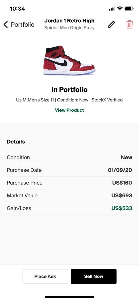Tap the Jordan 1 Retro High title
This screenshot has height=301, width=139.
(x=70, y=21)
